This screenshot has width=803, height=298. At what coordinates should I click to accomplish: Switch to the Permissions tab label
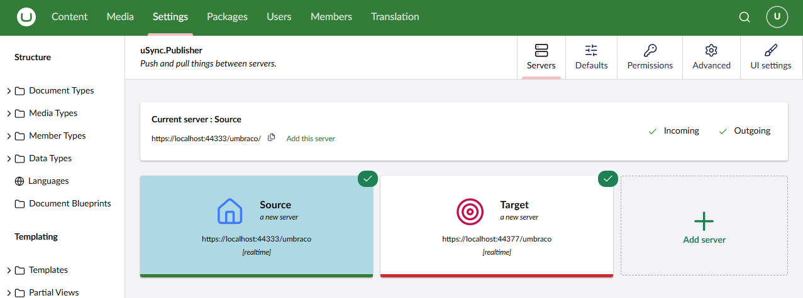(x=650, y=65)
